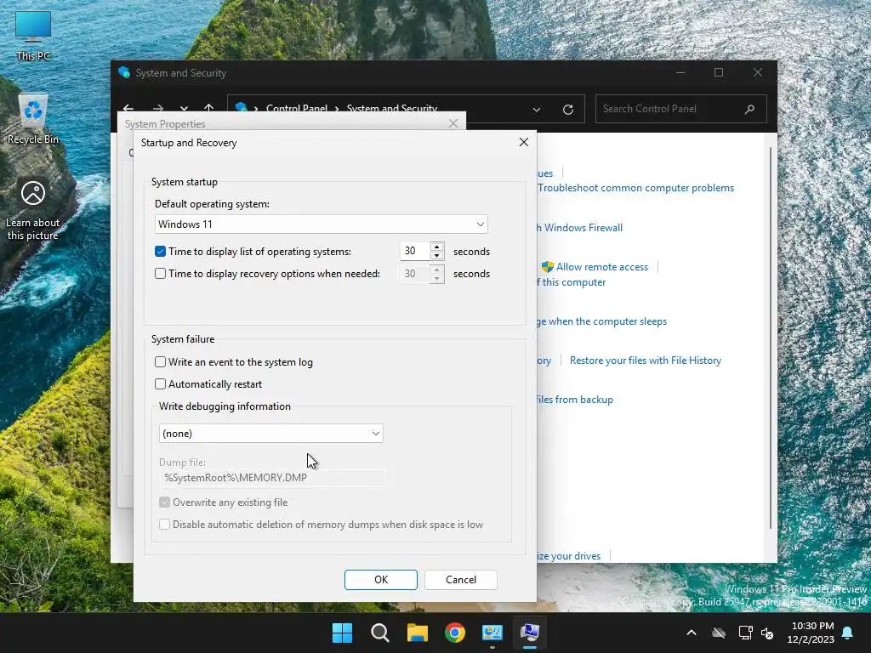Open This PC desktop icon

coord(33,36)
